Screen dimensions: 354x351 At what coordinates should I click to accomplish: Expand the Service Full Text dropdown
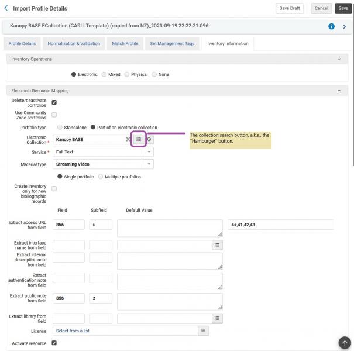(149, 152)
